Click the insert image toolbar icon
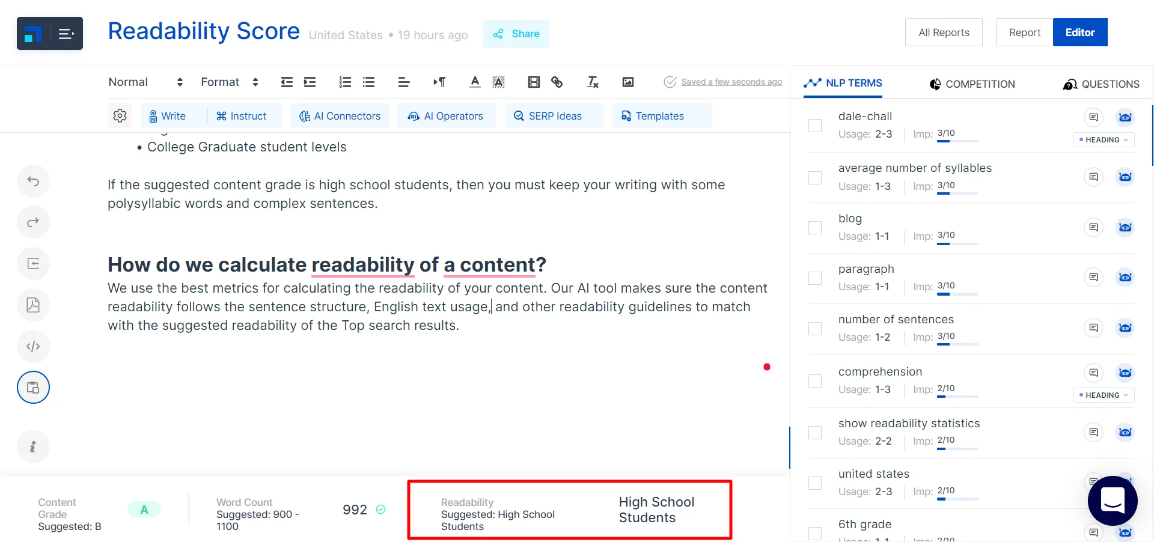Image resolution: width=1154 pixels, height=542 pixels. pyautogui.click(x=627, y=82)
